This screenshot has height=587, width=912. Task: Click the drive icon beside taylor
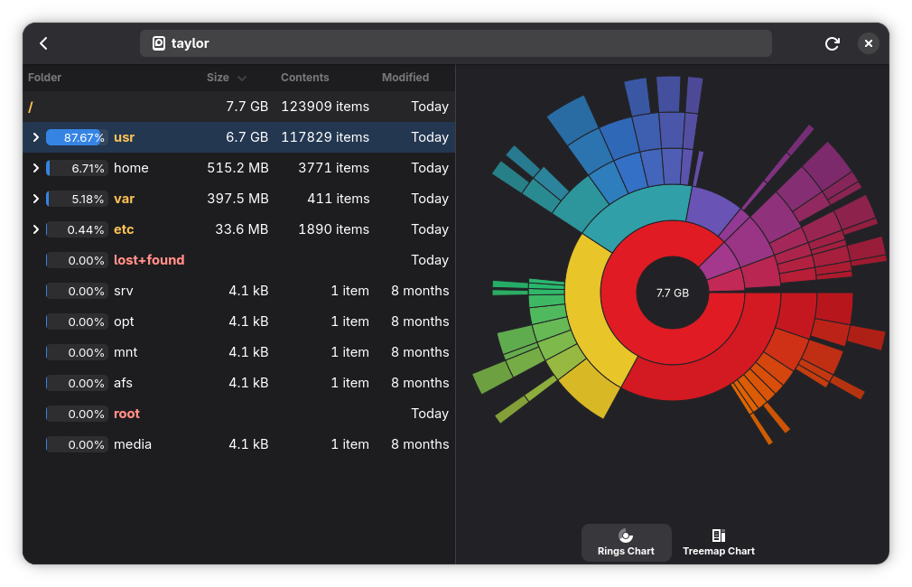(x=159, y=43)
